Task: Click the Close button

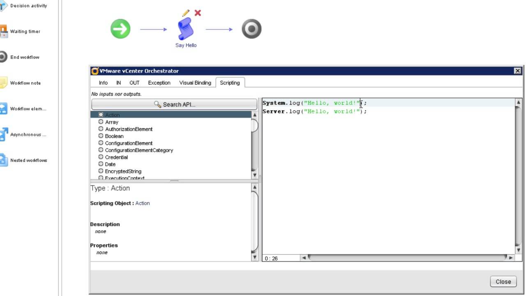Action: tap(503, 282)
